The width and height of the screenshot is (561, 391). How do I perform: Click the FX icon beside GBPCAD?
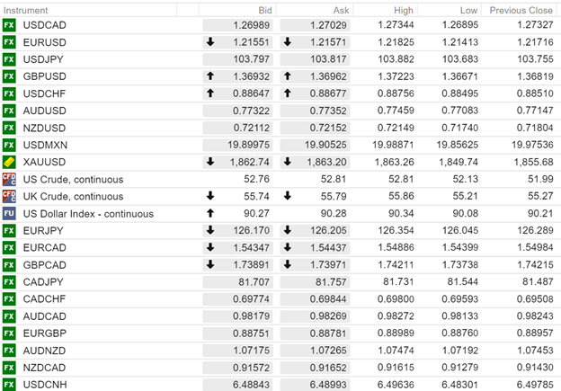(x=9, y=264)
